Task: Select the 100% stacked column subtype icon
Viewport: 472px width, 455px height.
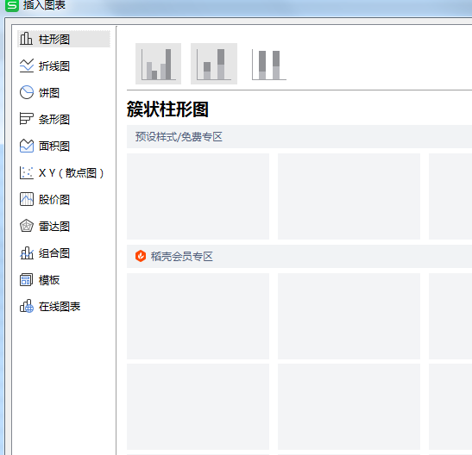Action: pyautogui.click(x=269, y=64)
